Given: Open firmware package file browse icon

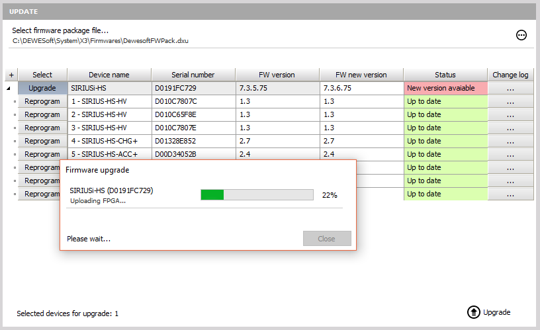Looking at the screenshot, I should point(521,35).
